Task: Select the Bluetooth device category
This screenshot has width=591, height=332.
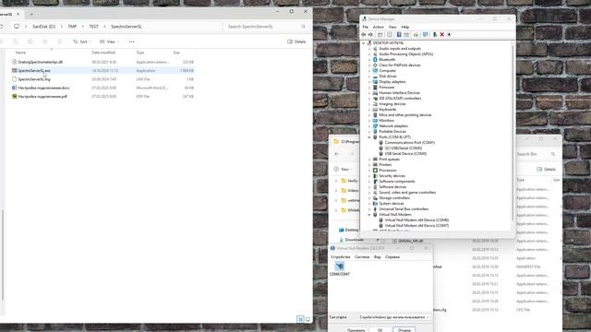Action: pos(387,59)
